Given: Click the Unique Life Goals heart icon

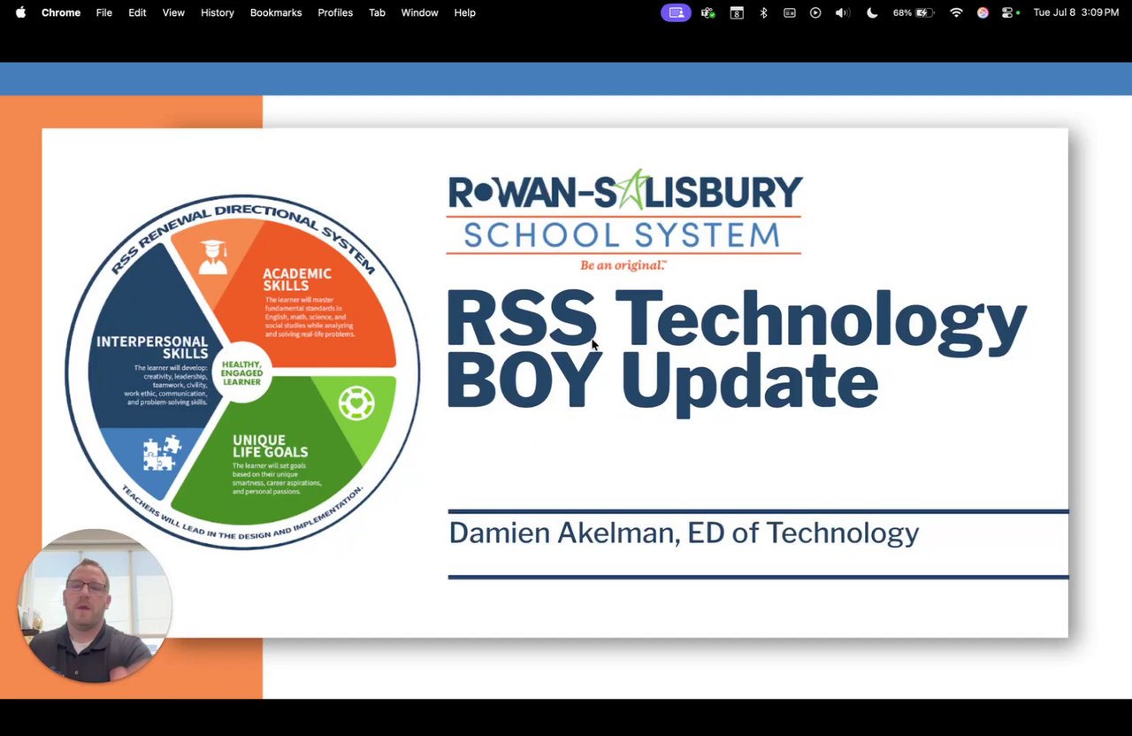Looking at the screenshot, I should (356, 402).
